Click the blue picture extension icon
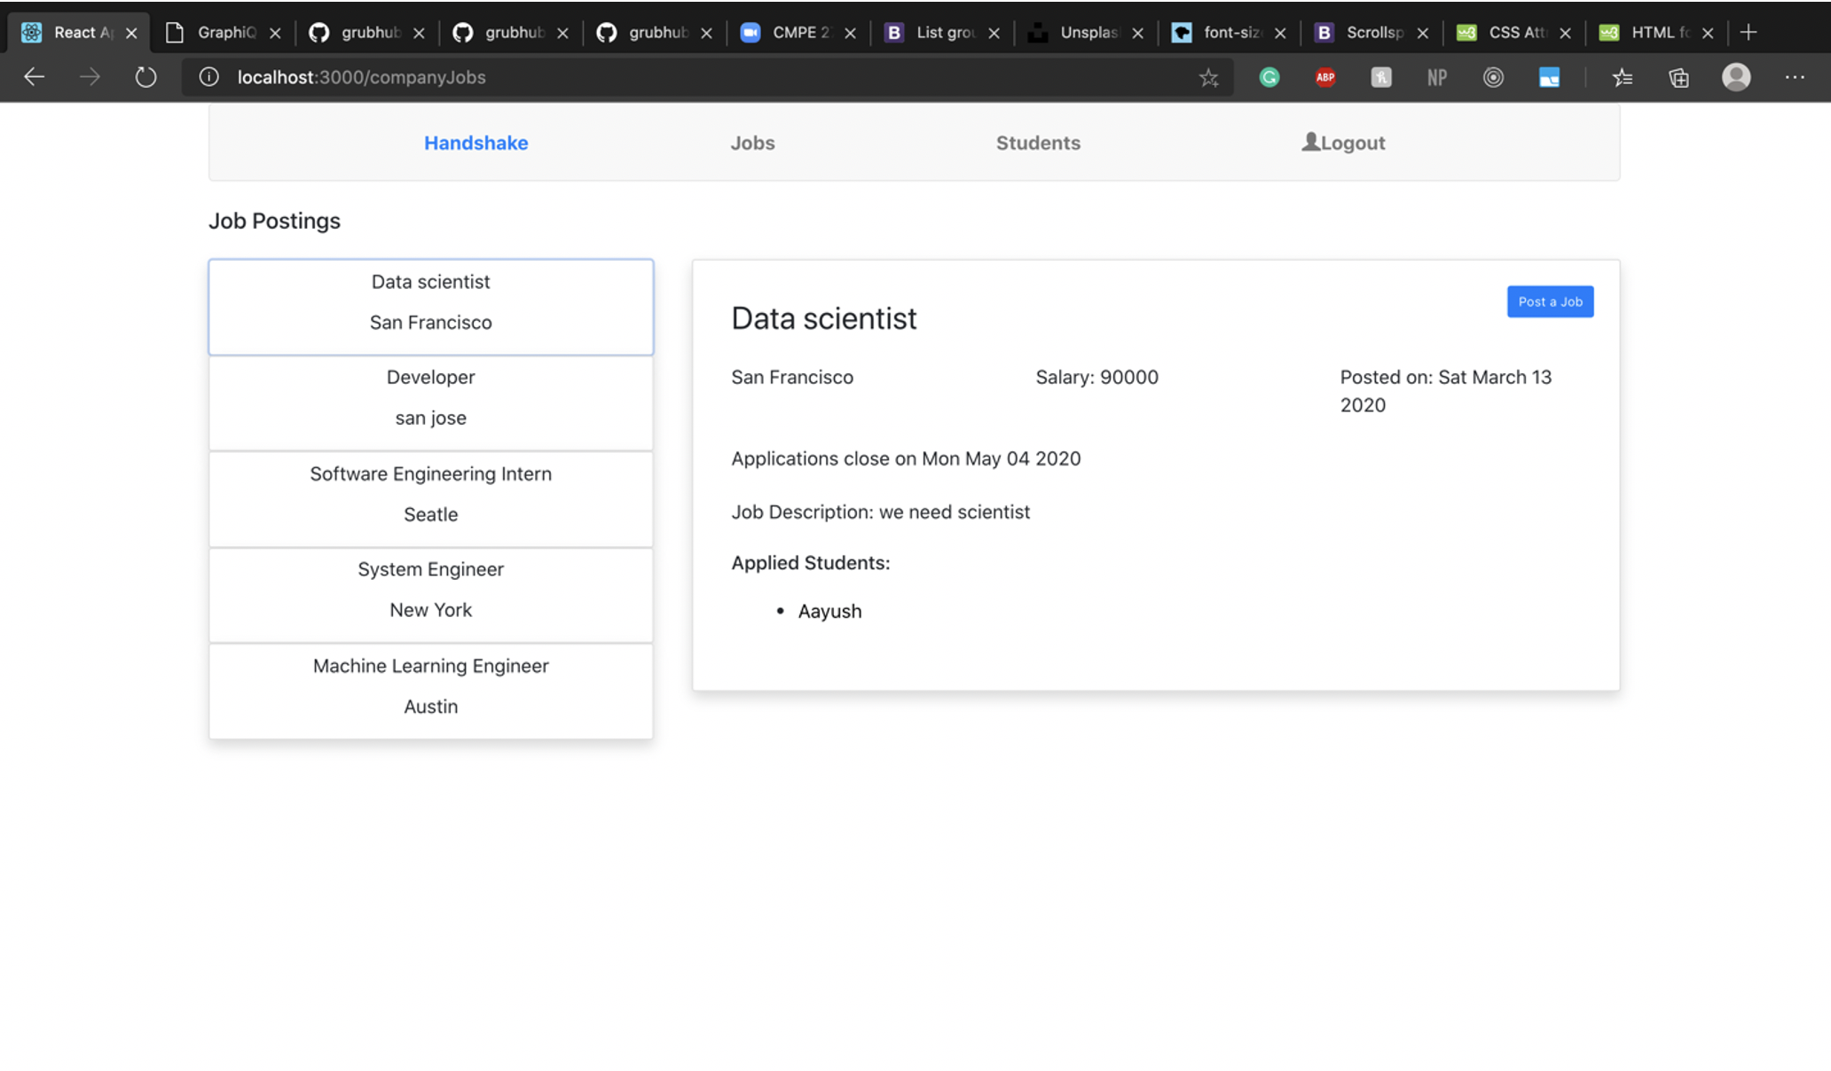Image resolution: width=1831 pixels, height=1071 pixels. (x=1549, y=78)
